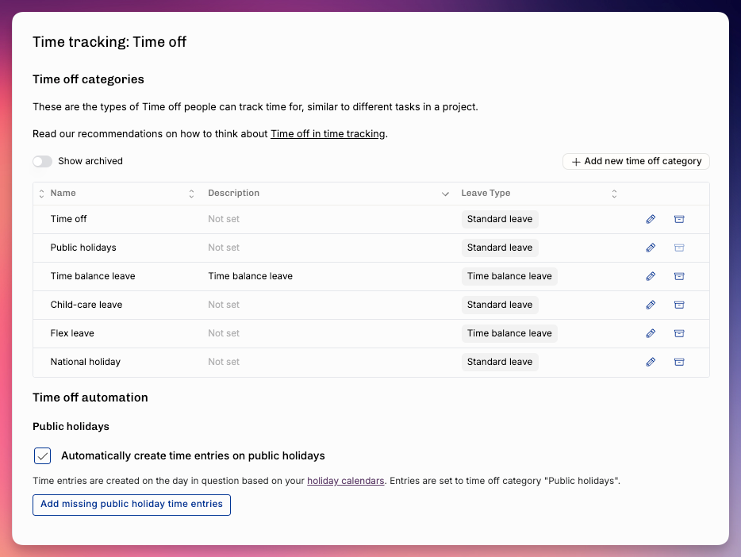741x557 pixels.
Task: Click the Leave Type column header text
Action: [x=486, y=194]
